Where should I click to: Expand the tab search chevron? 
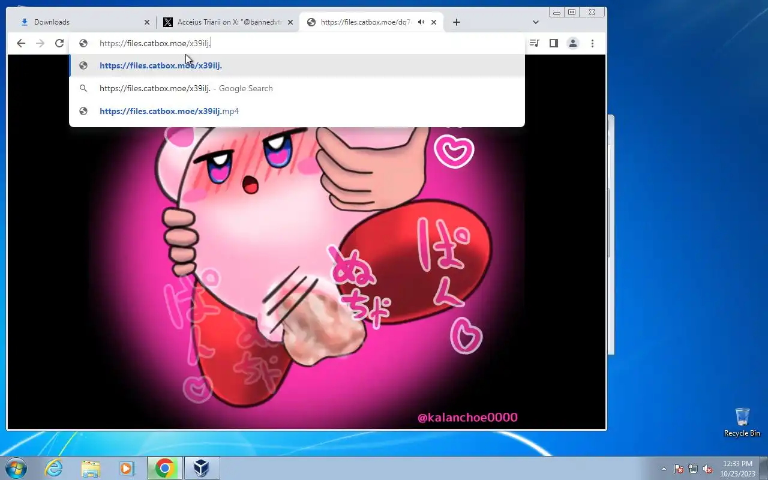coord(536,22)
